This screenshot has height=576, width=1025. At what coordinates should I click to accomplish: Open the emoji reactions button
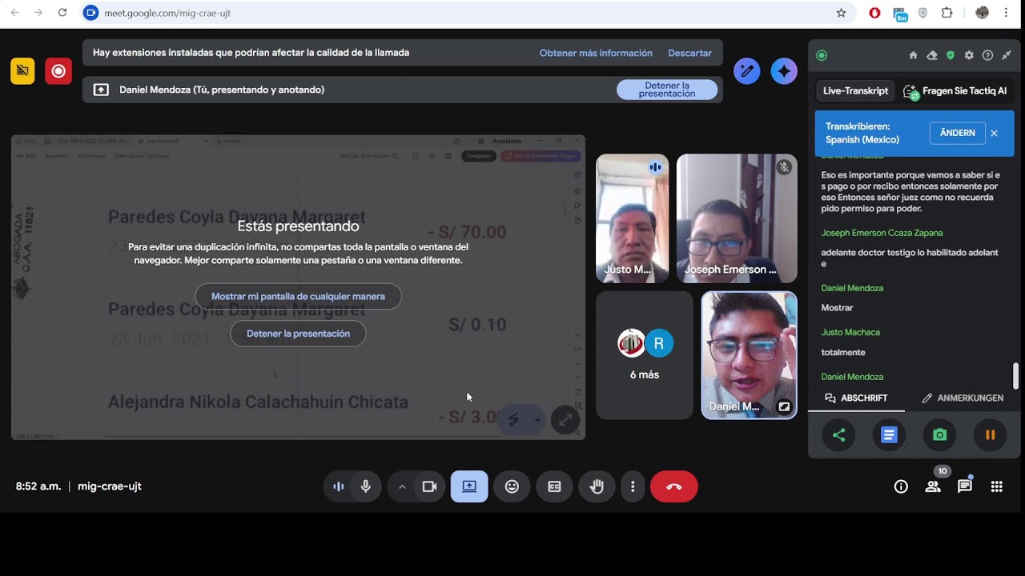click(512, 486)
